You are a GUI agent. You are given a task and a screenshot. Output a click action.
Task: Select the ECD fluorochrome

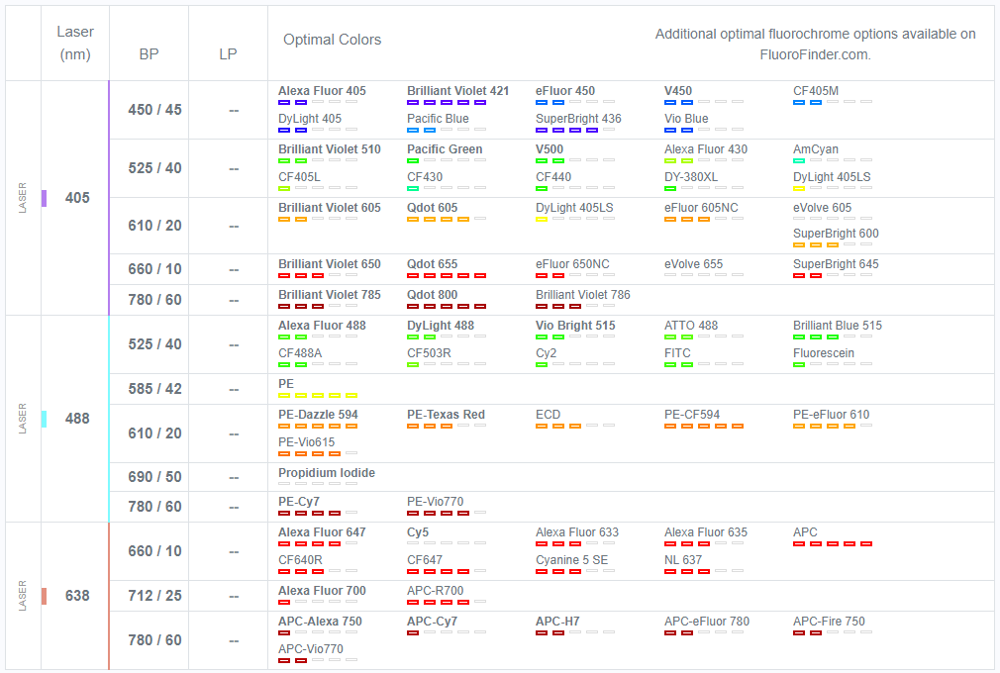point(548,415)
